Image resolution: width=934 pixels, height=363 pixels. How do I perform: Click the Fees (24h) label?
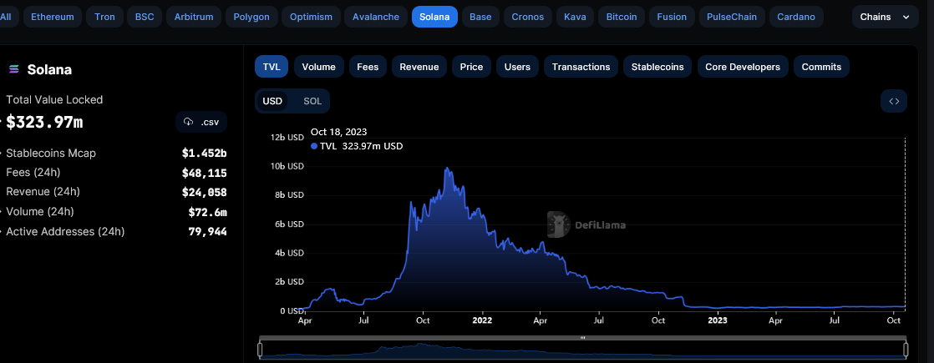[x=33, y=173]
